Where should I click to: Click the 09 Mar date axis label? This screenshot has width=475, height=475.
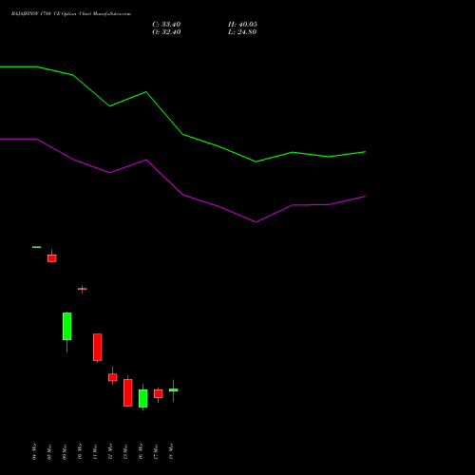point(65,451)
